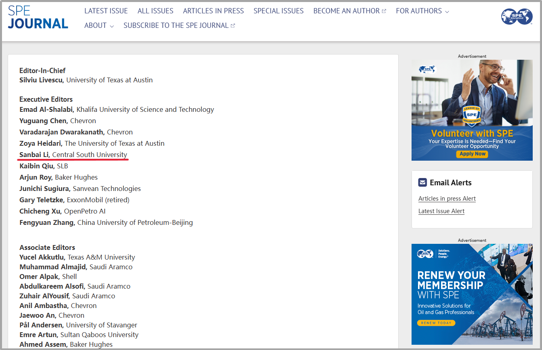Go to All Issues
Screen dimensions: 542x350
pyautogui.click(x=155, y=11)
